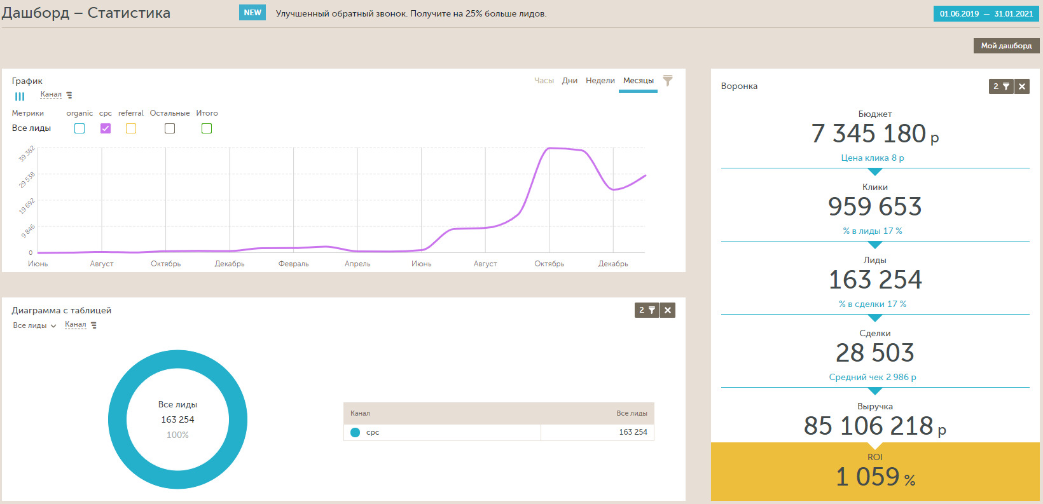Click the blue donut chart ring
The width and height of the screenshot is (1043, 504).
117,419
